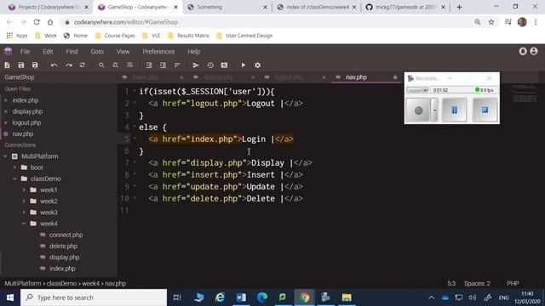
Task: Click the indent-left toolbar icon
Action: (x=149, y=65)
